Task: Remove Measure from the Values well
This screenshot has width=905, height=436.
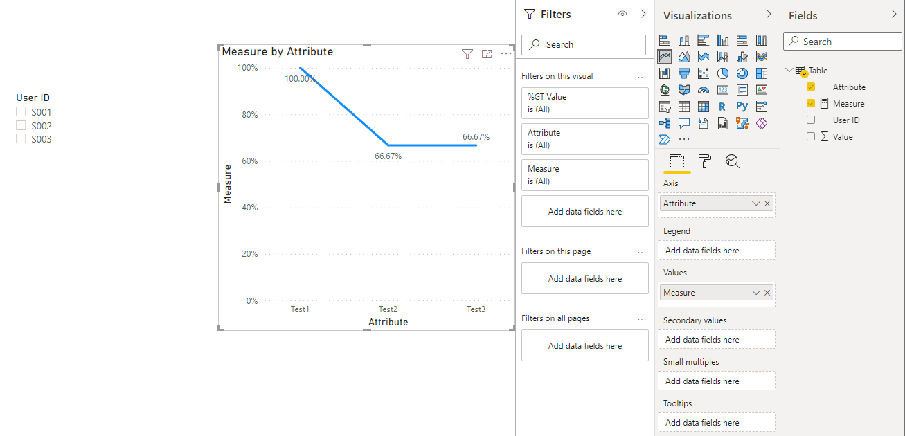Action: pyautogui.click(x=767, y=293)
